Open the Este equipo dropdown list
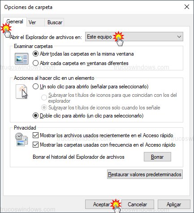Screen dimensions: 194x213 coord(134,37)
